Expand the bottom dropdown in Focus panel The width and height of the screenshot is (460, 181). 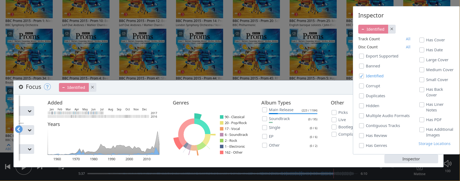pyautogui.click(x=29, y=149)
